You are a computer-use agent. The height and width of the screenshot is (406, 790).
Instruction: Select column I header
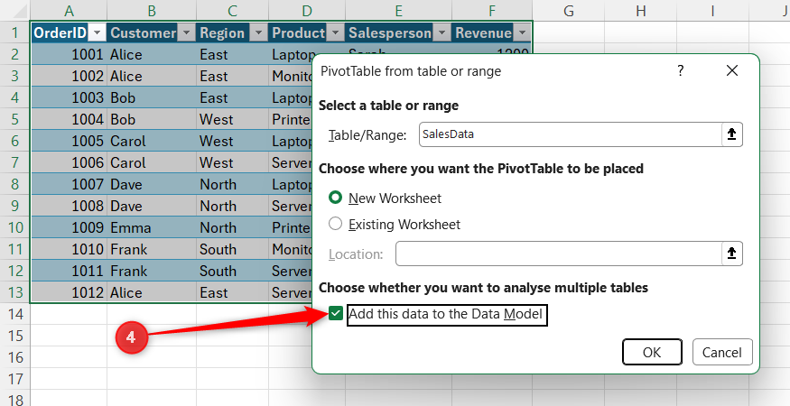pyautogui.click(x=713, y=10)
